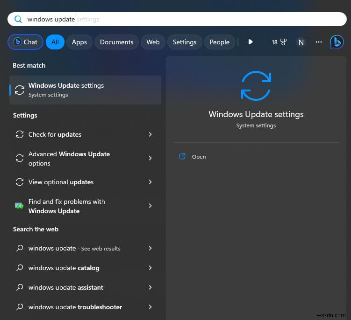Expand View optional updates chevron
Image resolution: width=351 pixels, height=320 pixels.
pyautogui.click(x=150, y=182)
